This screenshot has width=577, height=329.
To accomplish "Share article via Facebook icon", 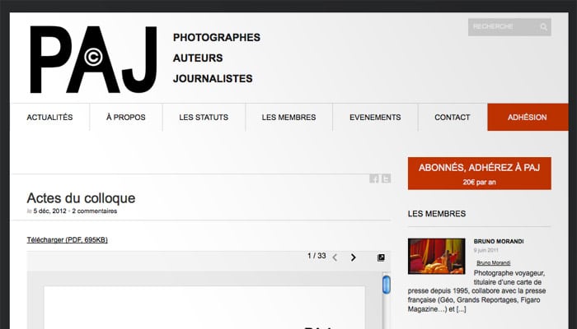I will point(373,179).
